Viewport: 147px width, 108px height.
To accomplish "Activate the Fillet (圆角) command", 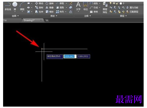I will [60, 8].
